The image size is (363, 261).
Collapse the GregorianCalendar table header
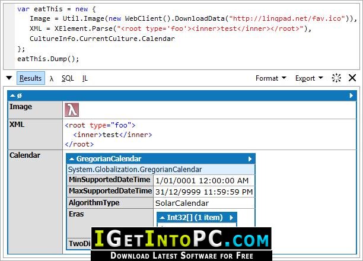(x=72, y=159)
